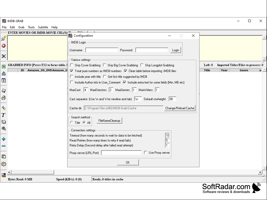267x200 pixels.
Task: Click the MaxDirectors value field
Action: tap(111, 90)
